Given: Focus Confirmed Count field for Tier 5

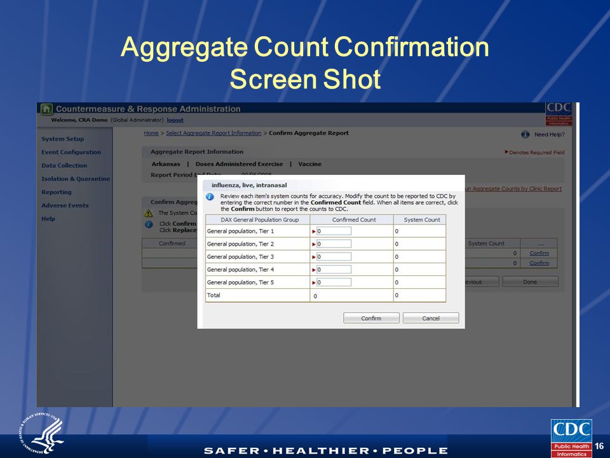Looking at the screenshot, I should pos(334,282).
